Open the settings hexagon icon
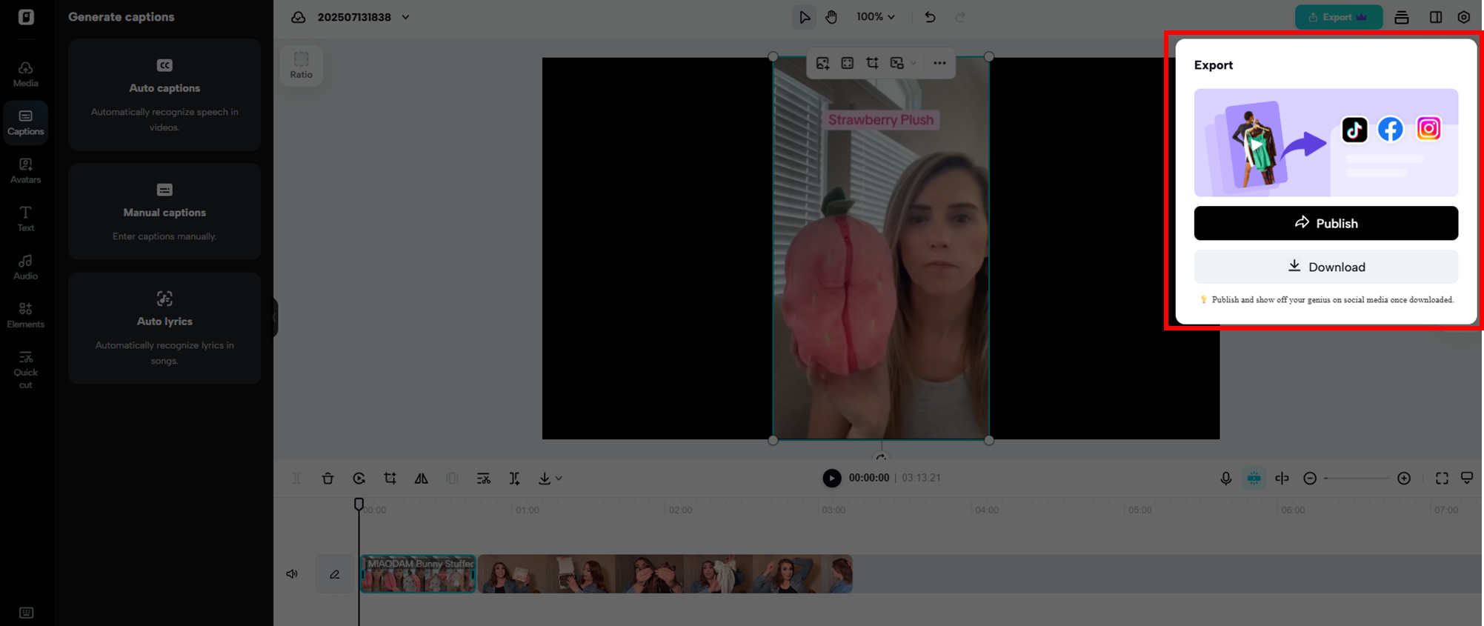This screenshot has height=626, width=1484. (1463, 17)
